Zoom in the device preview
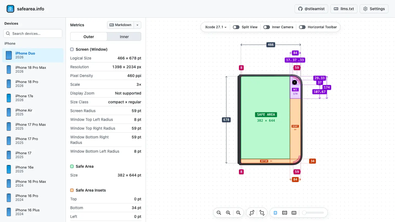This screenshot has height=222, width=395. [228, 213]
